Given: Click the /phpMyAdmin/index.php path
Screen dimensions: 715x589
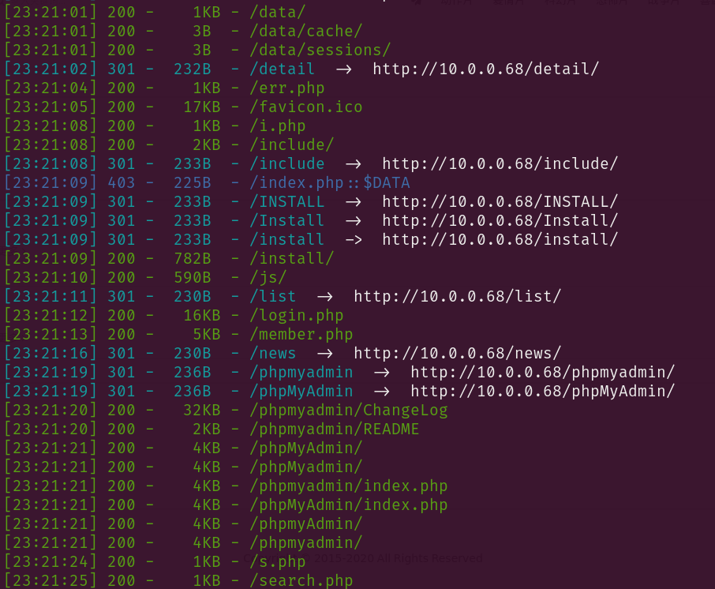Looking at the screenshot, I should click(348, 505).
